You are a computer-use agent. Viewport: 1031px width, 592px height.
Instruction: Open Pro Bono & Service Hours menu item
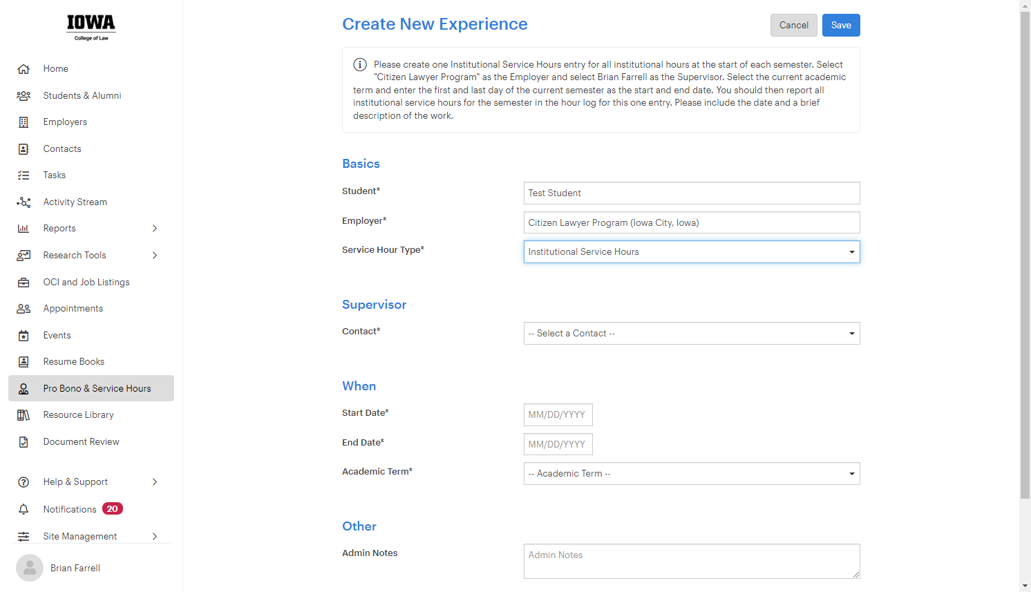click(91, 388)
